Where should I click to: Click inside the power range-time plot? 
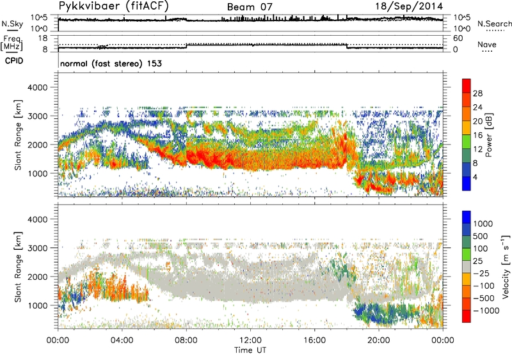[x=250, y=134]
